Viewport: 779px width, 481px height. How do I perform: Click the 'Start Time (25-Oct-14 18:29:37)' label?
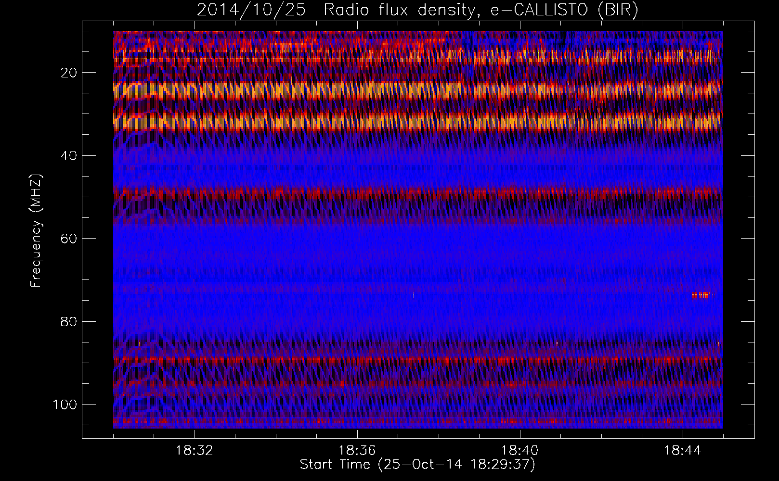click(x=417, y=465)
